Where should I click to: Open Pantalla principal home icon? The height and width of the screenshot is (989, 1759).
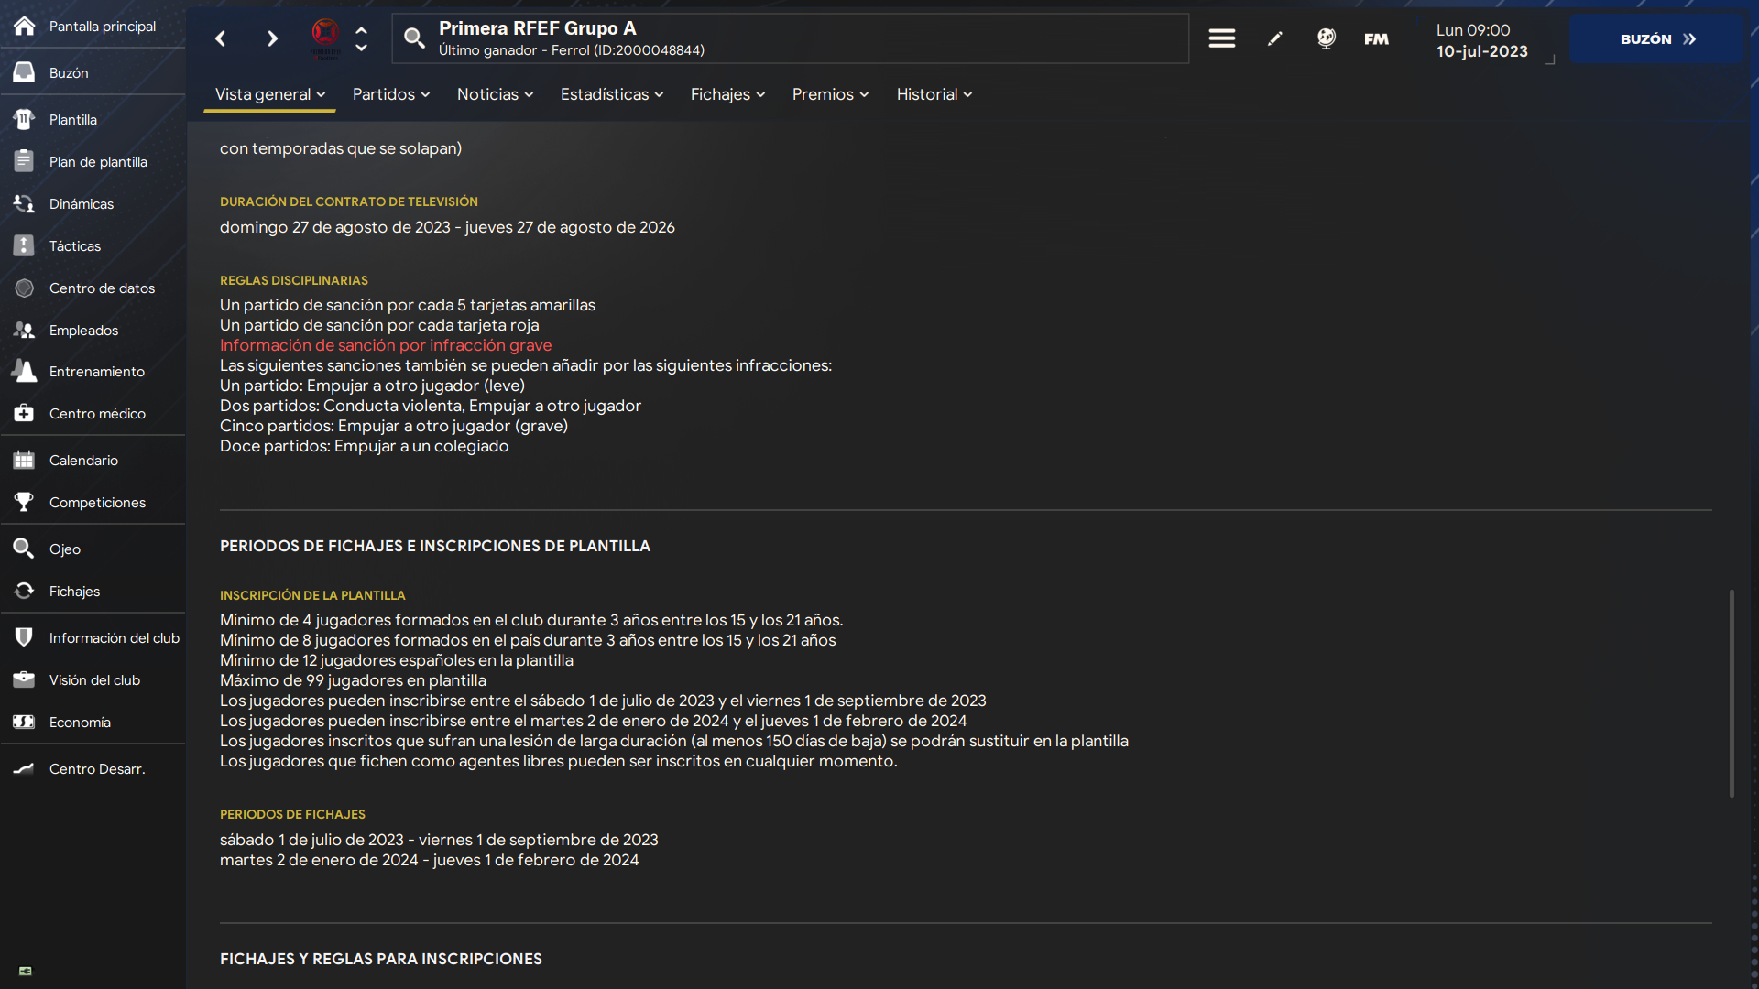25,26
